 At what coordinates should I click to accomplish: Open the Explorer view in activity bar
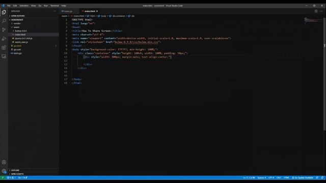pos(4,12)
